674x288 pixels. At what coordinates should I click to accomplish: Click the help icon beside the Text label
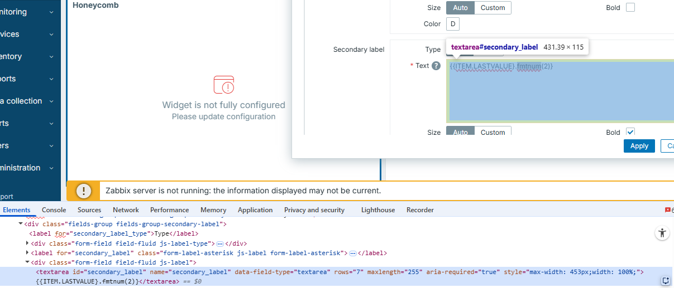point(436,66)
